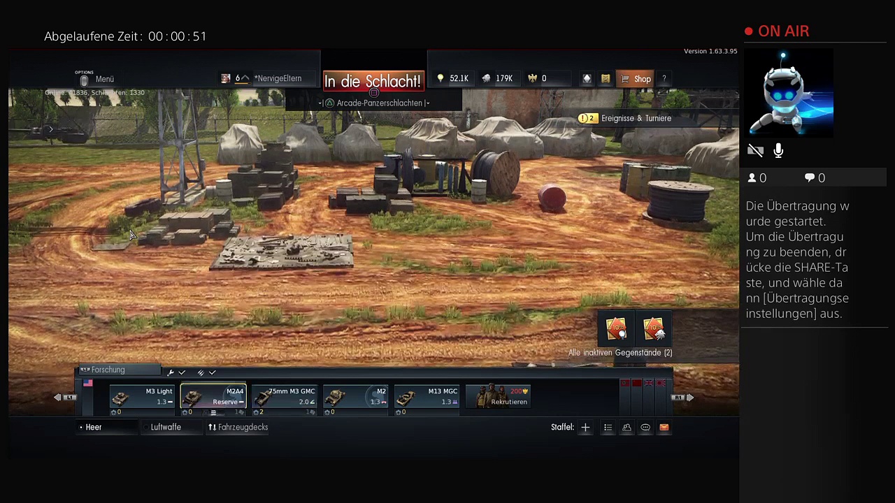Click the left inactive booster item icon
Viewport: 895px width, 503px height.
pos(616,329)
